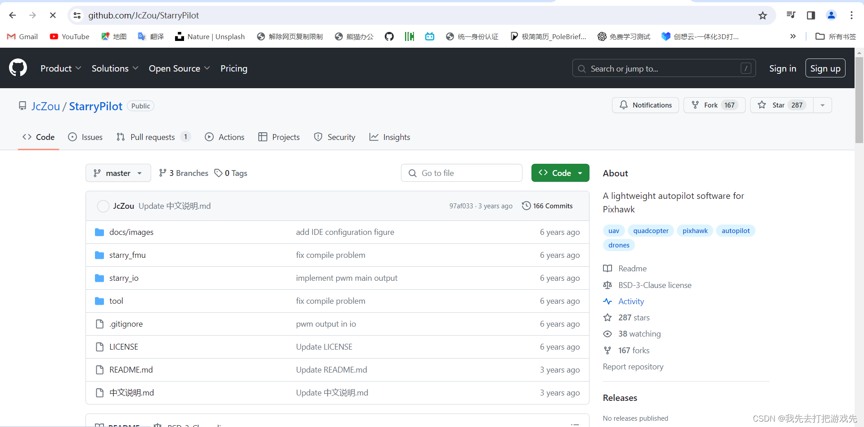Open the 97af033 commit hash
This screenshot has width=864, height=427.
(461, 206)
